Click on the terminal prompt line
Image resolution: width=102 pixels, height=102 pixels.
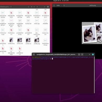[x=63, y=58]
